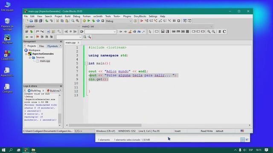The image size is (273, 153).
Task: Click the green Run icon
Action: coord(89,21)
